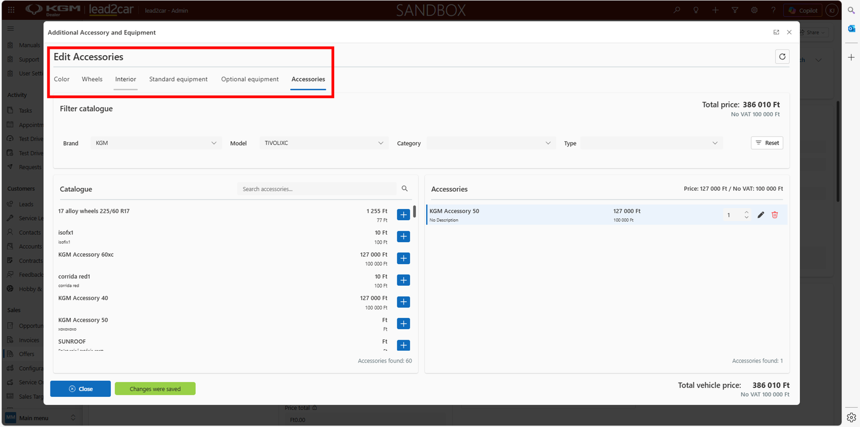The height and width of the screenshot is (427, 860).
Task: Switch to the Wheels tab
Action: pos(92,79)
